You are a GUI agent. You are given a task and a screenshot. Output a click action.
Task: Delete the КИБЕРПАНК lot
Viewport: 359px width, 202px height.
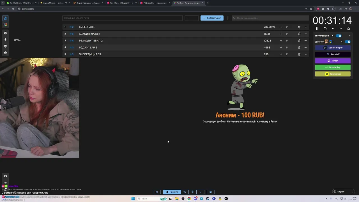[299, 27]
